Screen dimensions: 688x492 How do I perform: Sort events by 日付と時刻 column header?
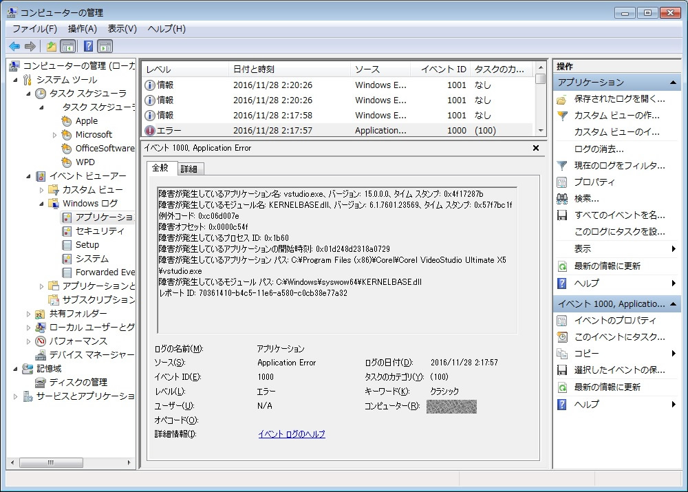click(x=290, y=69)
